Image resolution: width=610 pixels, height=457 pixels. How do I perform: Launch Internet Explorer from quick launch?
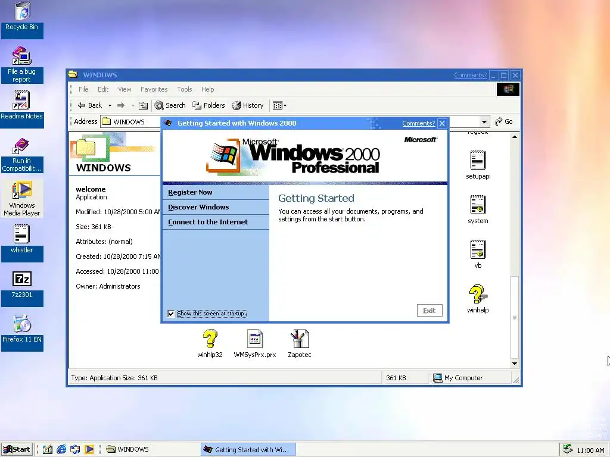tap(61, 450)
